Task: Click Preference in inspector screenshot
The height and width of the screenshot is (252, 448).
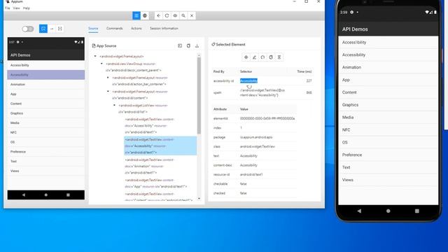Action: coord(46,152)
